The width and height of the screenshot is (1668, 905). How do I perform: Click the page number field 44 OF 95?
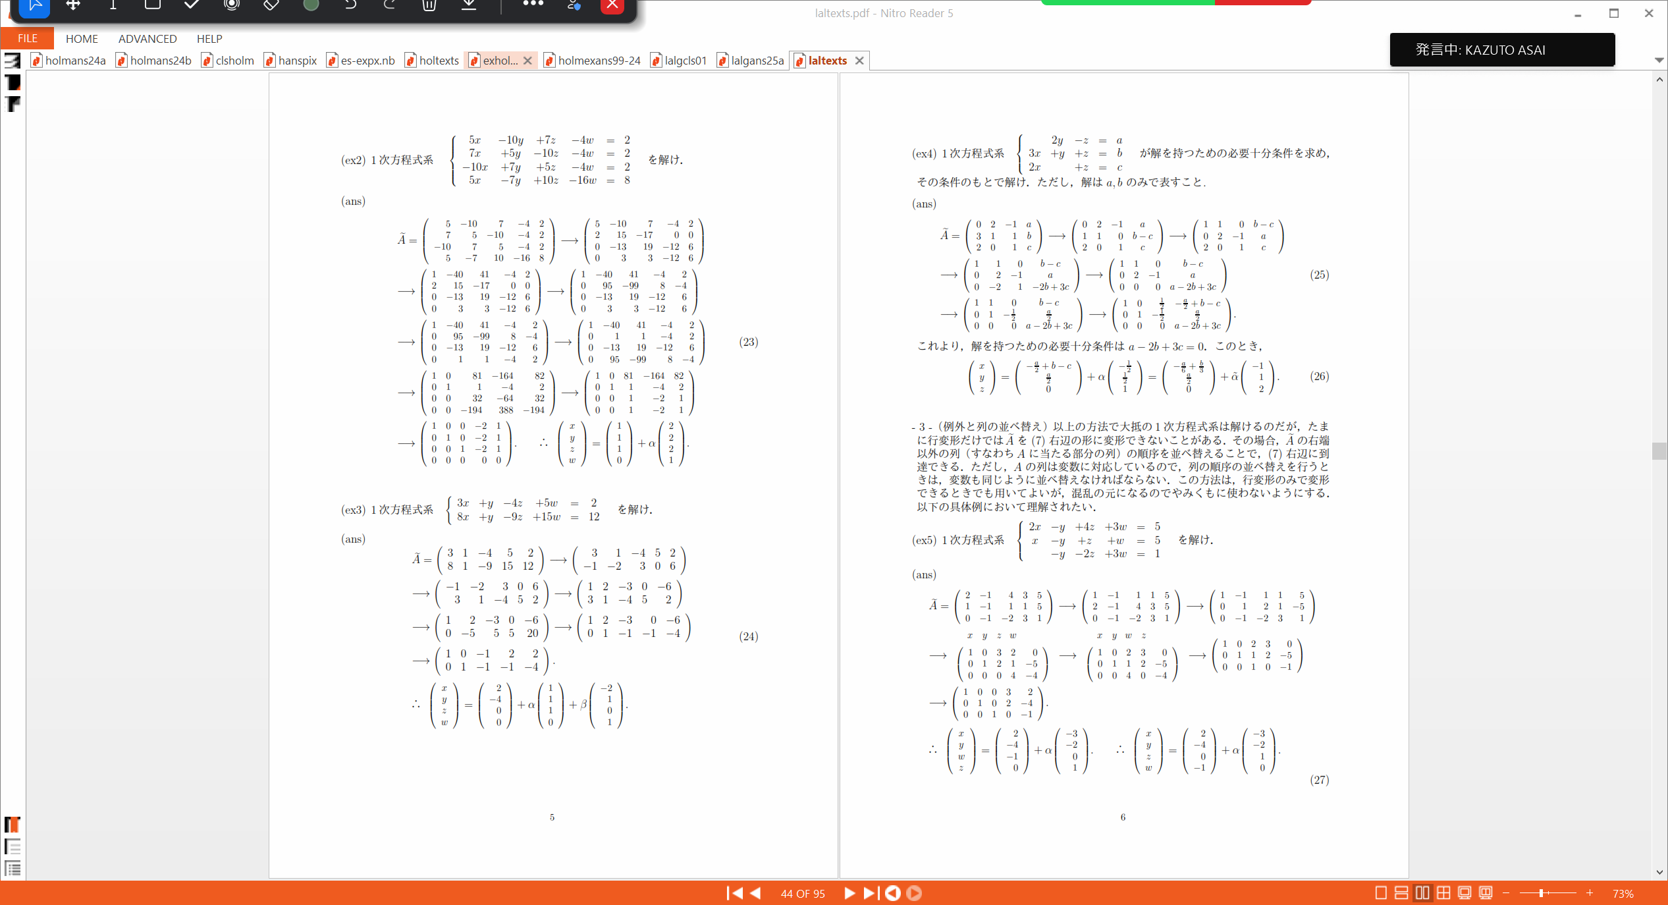pyautogui.click(x=802, y=893)
